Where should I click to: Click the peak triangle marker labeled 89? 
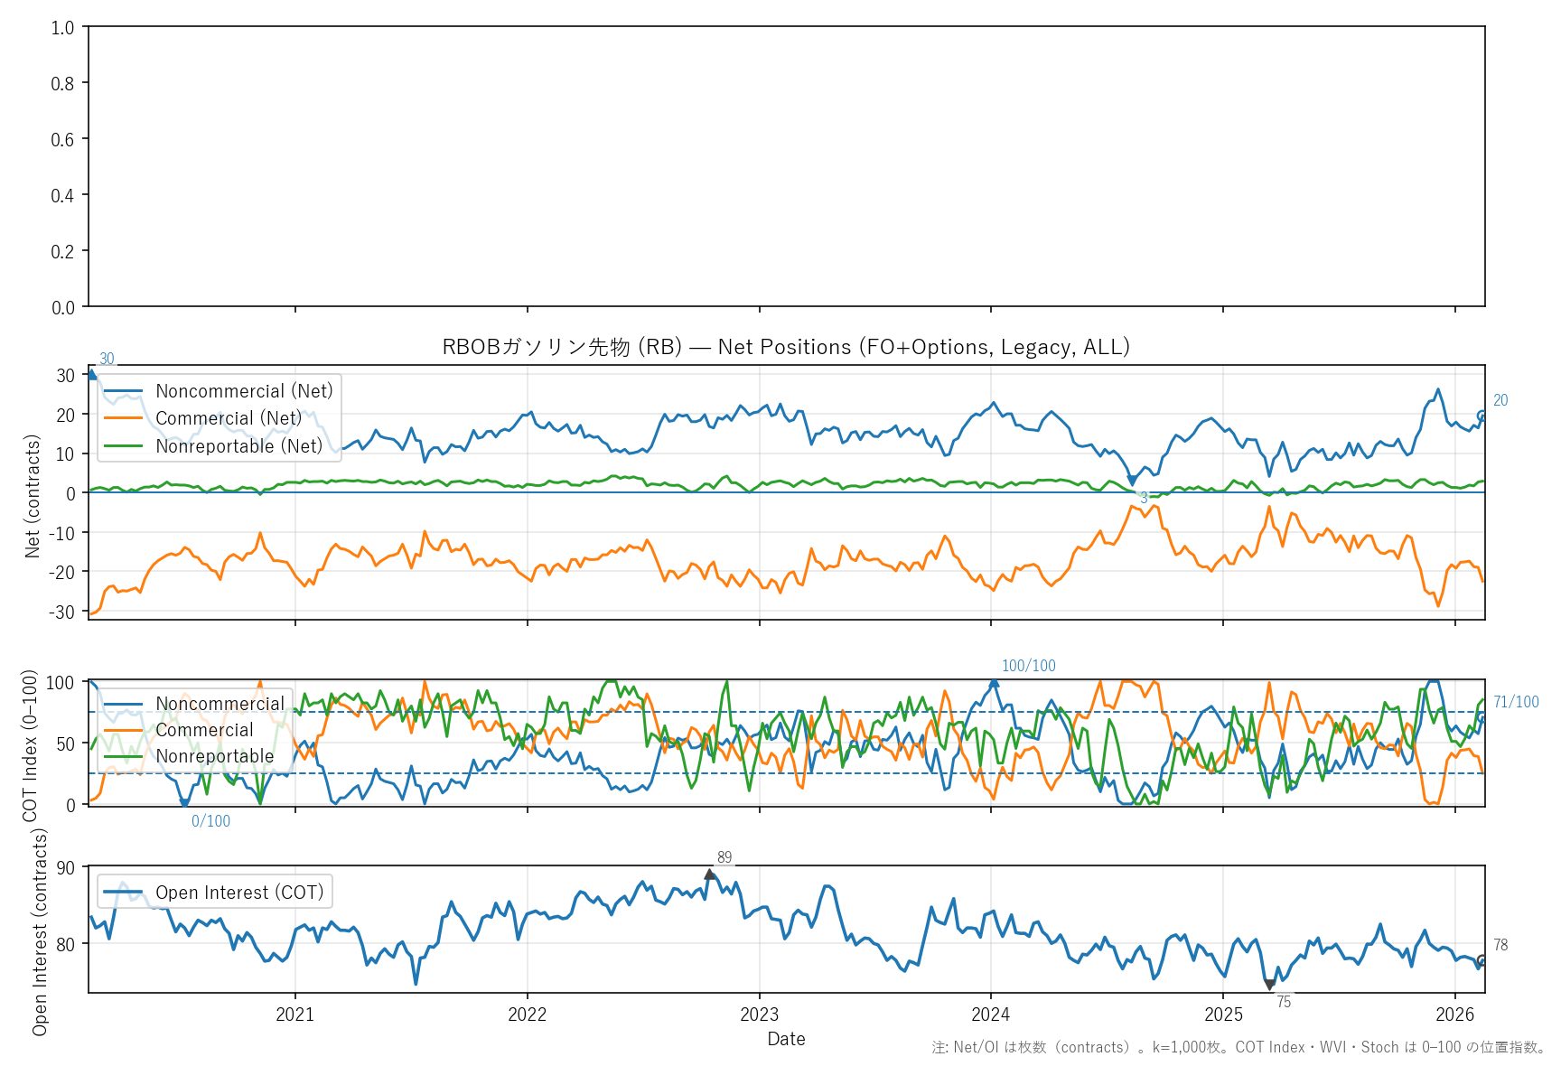pos(710,874)
